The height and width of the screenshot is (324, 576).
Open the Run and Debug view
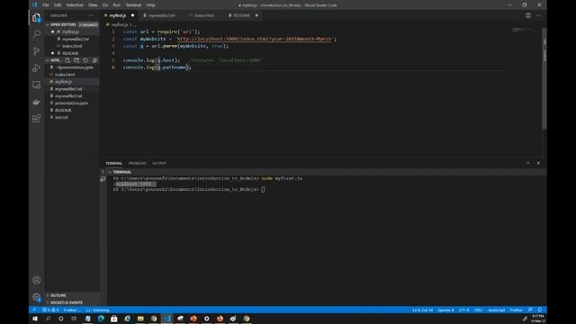36,68
